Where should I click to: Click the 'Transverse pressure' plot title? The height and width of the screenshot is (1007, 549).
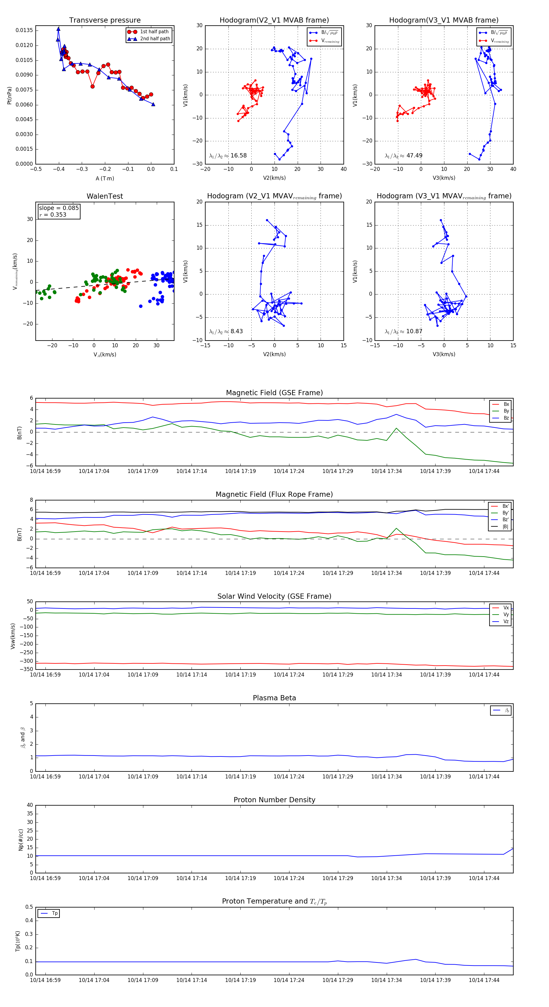[105, 20]
